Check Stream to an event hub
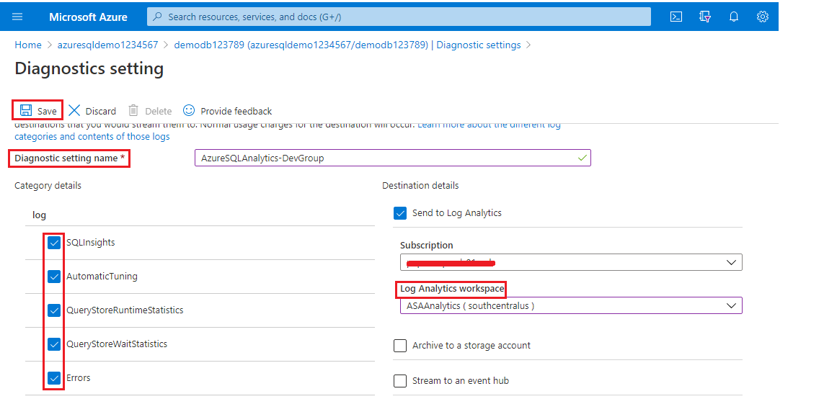837x399 pixels. [x=400, y=381]
